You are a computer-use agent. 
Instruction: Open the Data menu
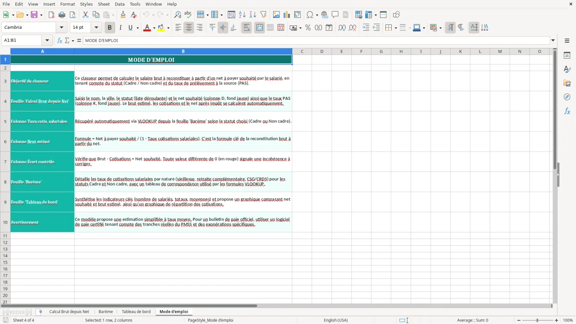click(x=120, y=4)
